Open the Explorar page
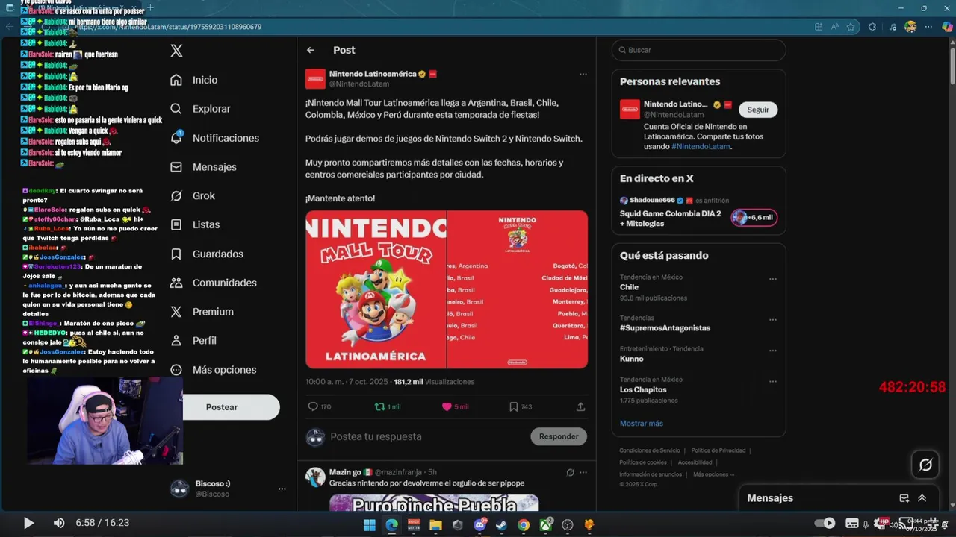Screen dimensions: 956x537 point(200,109)
